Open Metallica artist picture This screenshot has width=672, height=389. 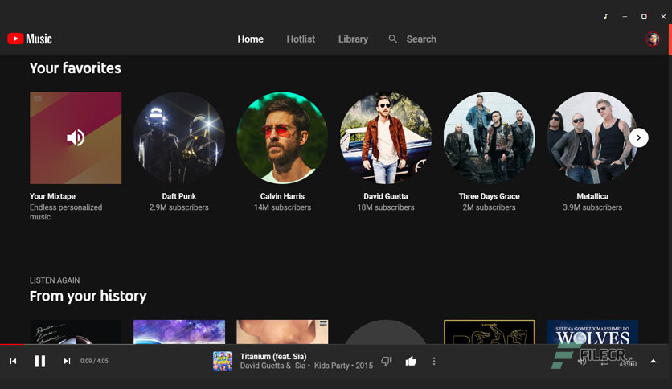[x=592, y=138]
